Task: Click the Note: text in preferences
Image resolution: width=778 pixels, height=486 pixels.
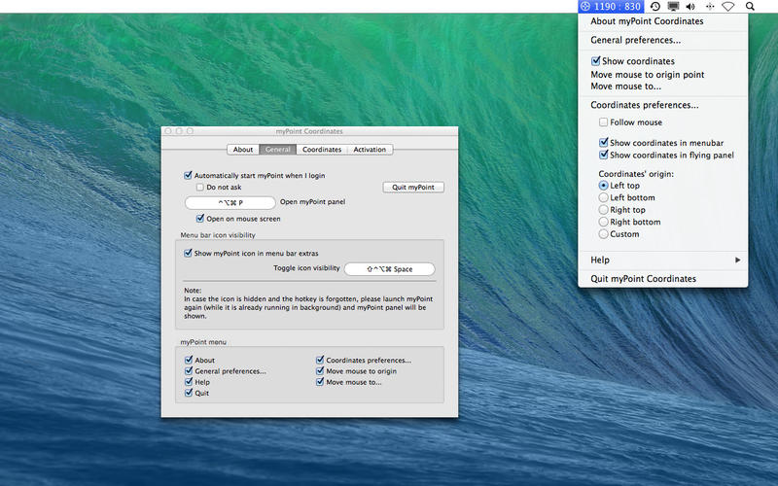Action: point(193,290)
